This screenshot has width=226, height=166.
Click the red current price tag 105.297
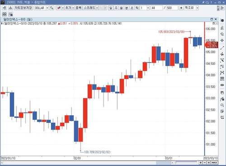pos(212,45)
